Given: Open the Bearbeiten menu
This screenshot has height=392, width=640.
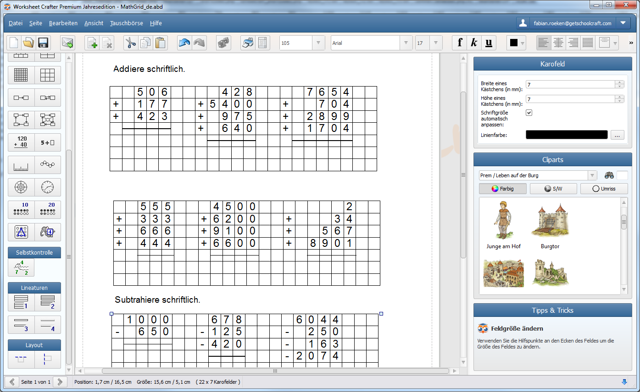Looking at the screenshot, I should point(63,23).
